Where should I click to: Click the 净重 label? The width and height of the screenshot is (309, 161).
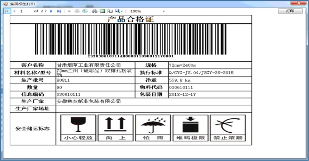(151, 80)
